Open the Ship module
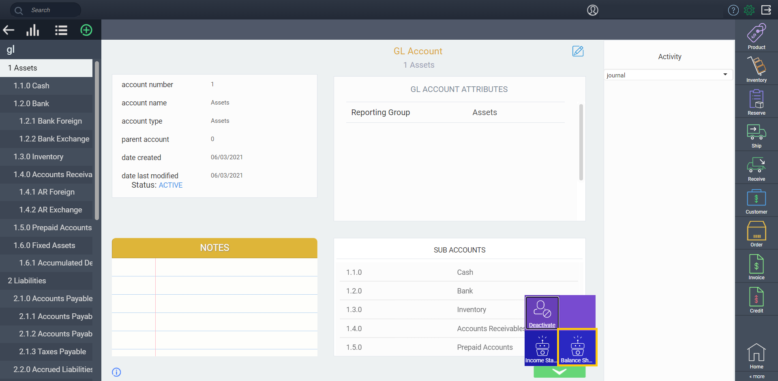778x381 pixels. (757, 136)
